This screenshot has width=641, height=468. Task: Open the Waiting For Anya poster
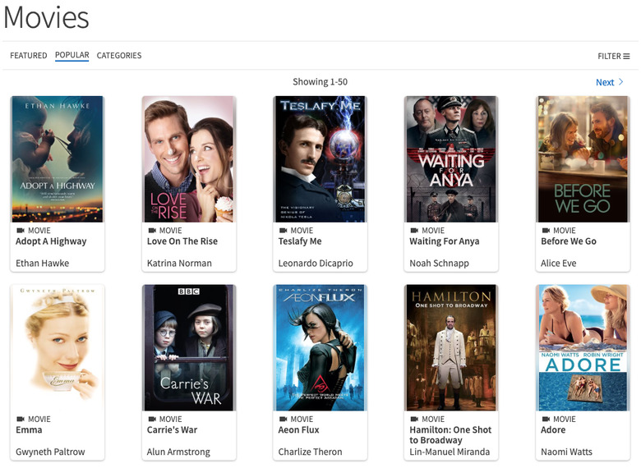[x=451, y=159]
